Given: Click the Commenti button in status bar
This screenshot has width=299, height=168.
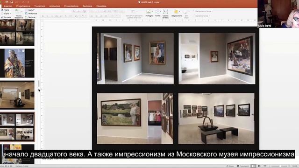Looking at the screenshot, I should [x=243, y=166].
